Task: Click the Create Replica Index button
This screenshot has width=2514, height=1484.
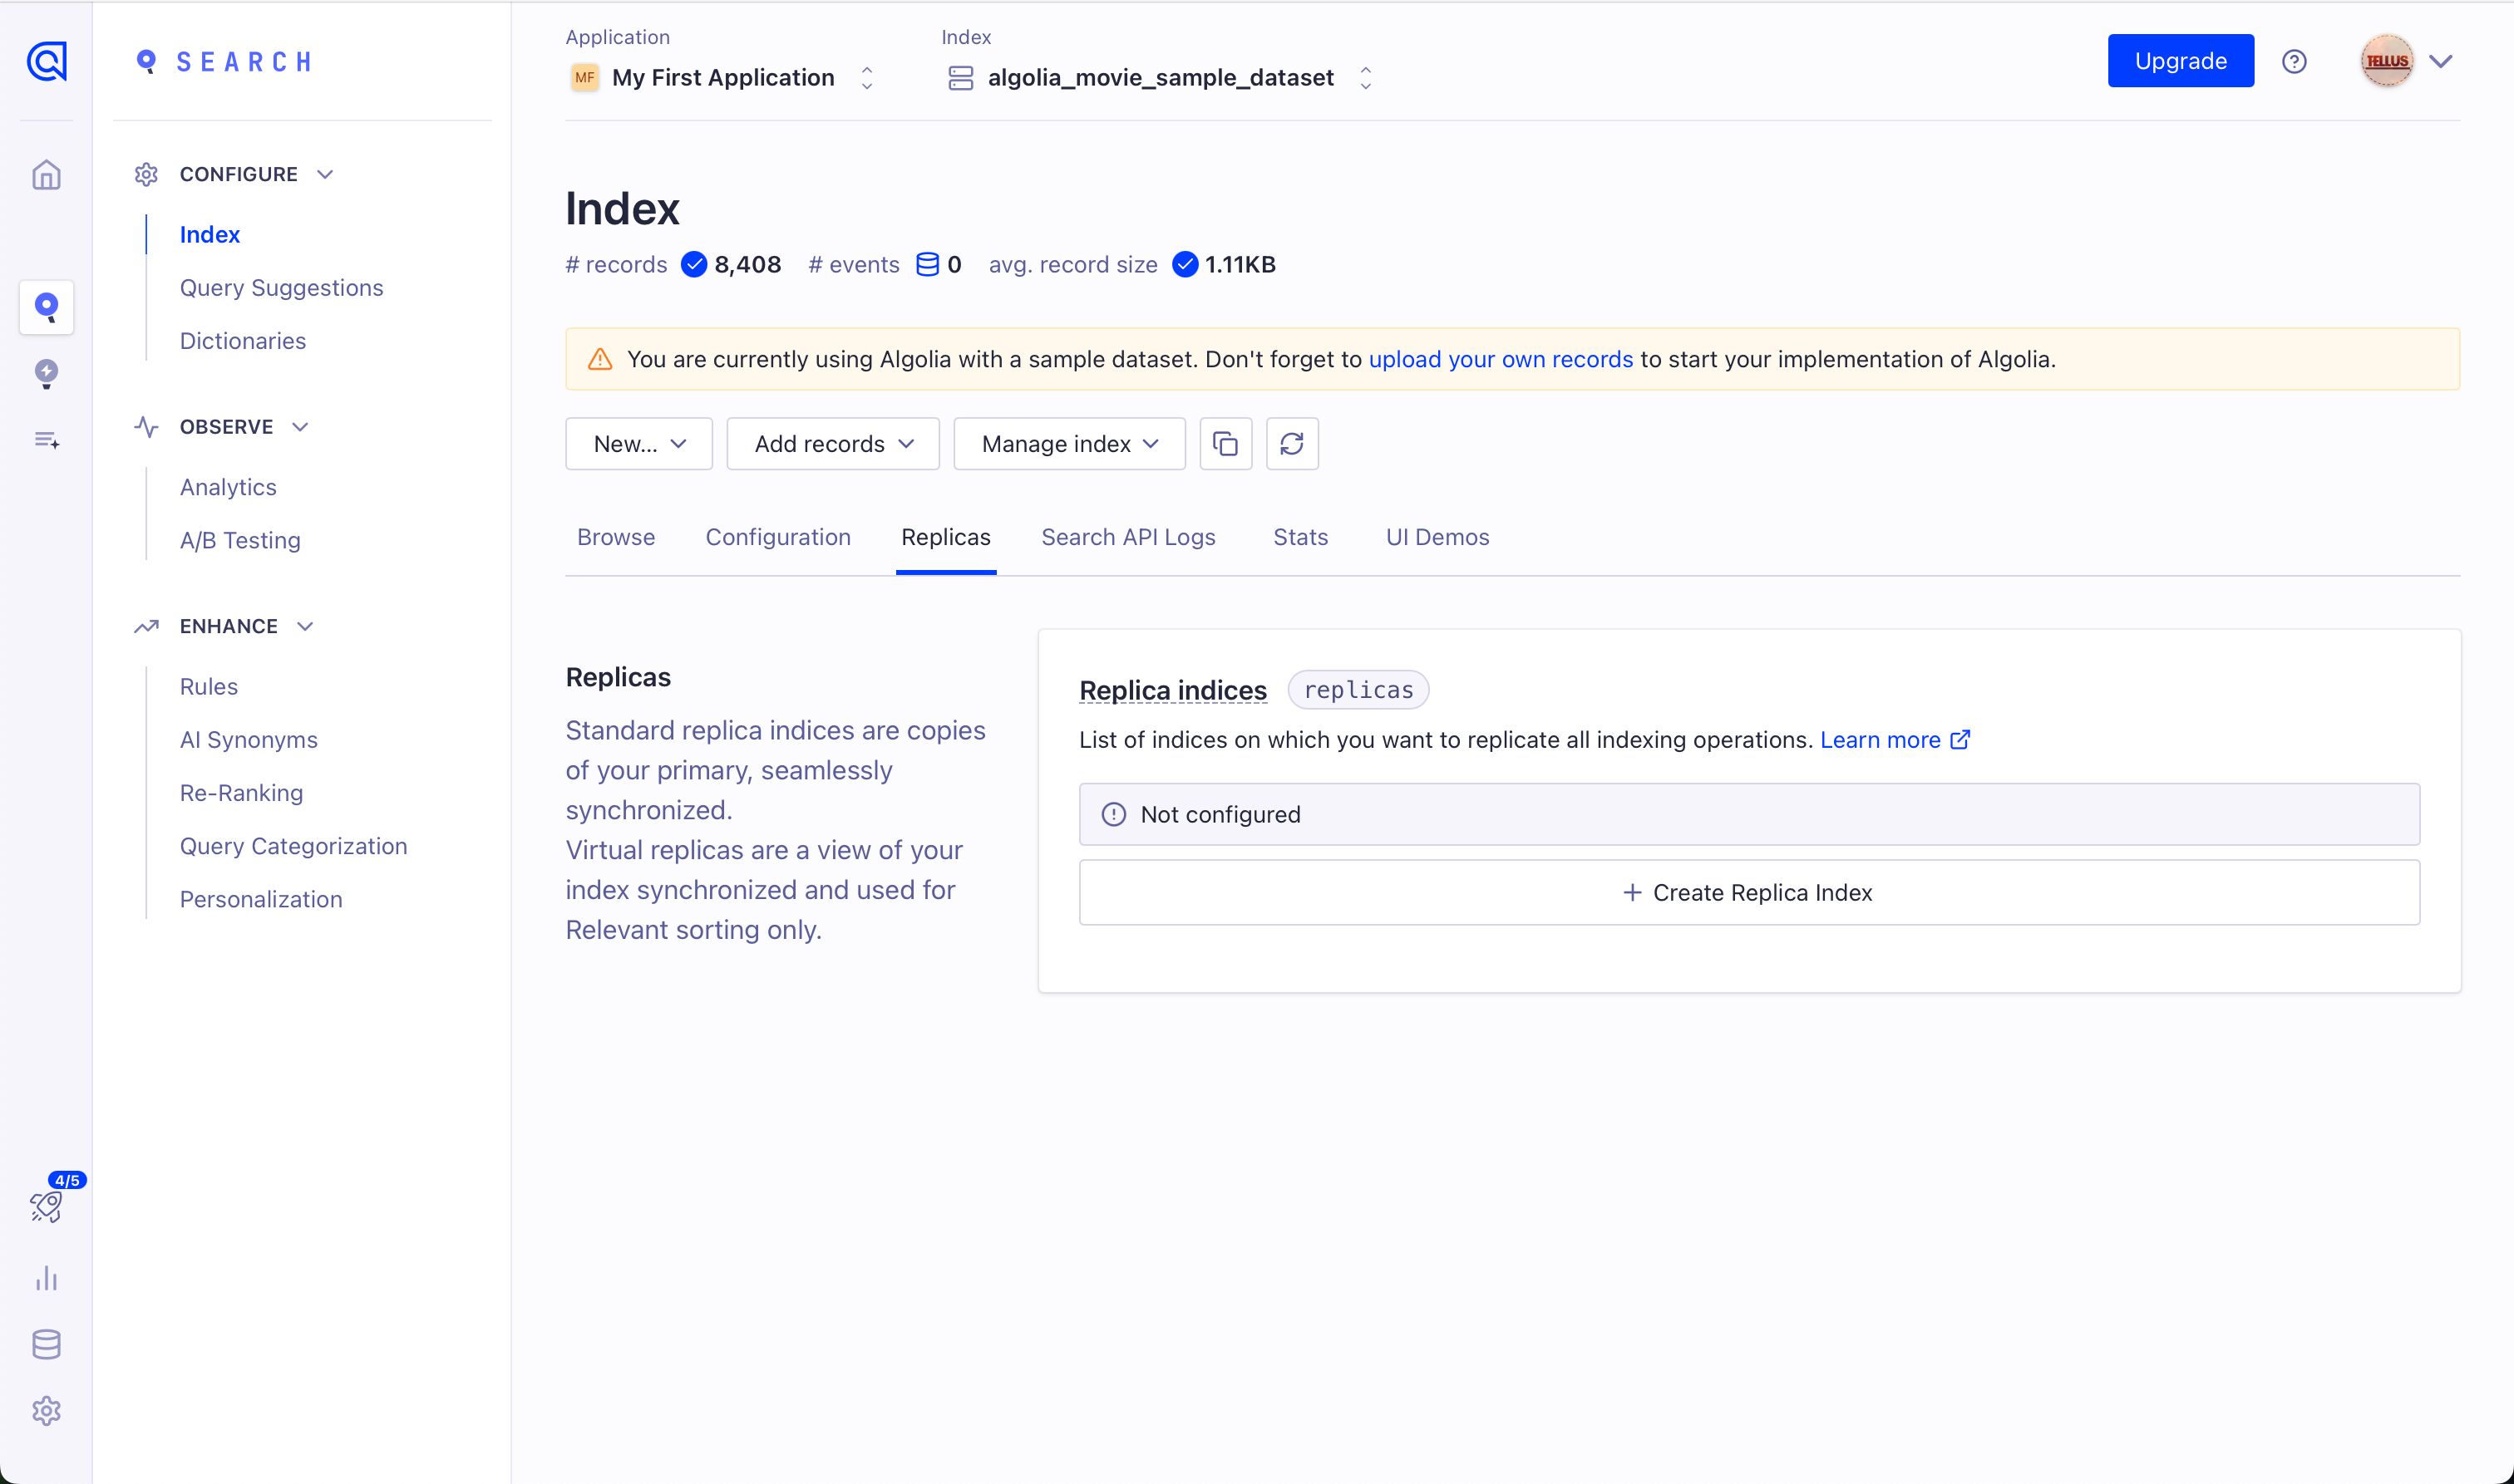Action: pyautogui.click(x=1747, y=892)
